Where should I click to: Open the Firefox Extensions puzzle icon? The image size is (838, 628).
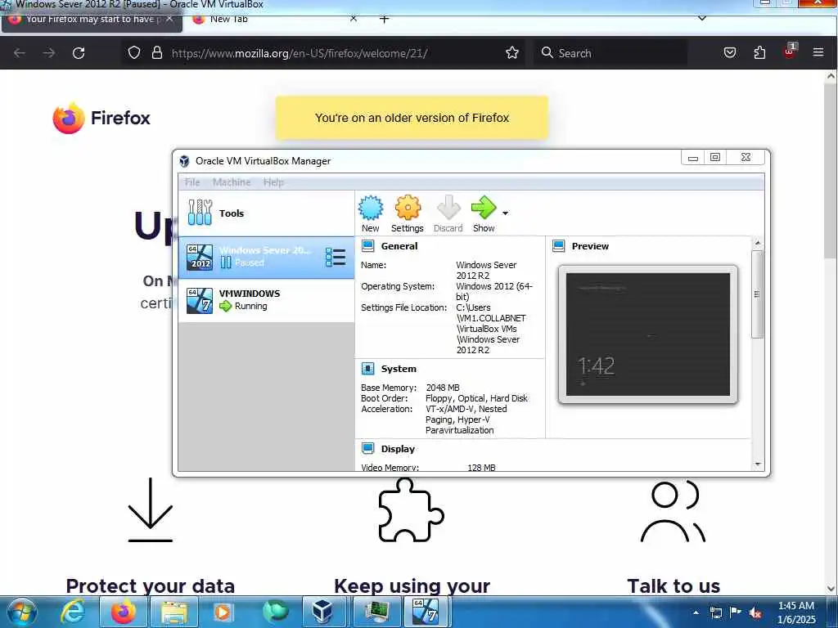[759, 53]
